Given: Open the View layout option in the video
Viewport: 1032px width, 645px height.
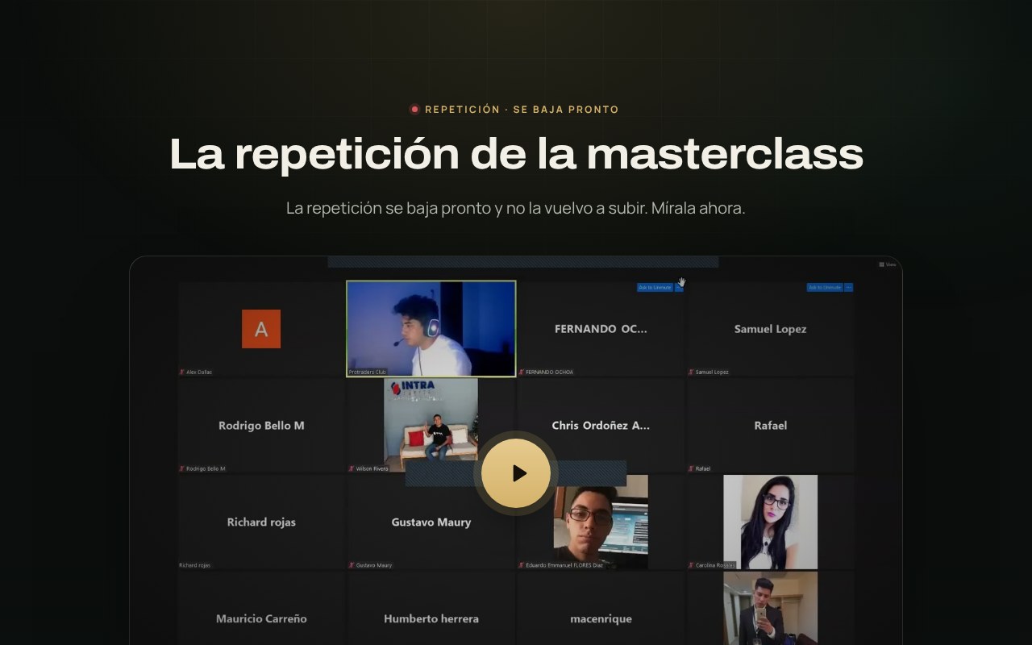Looking at the screenshot, I should click(x=888, y=264).
